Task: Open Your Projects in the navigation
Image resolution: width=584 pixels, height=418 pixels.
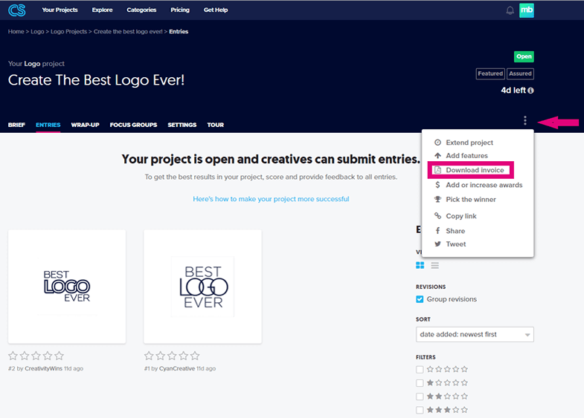Action: pyautogui.click(x=60, y=10)
